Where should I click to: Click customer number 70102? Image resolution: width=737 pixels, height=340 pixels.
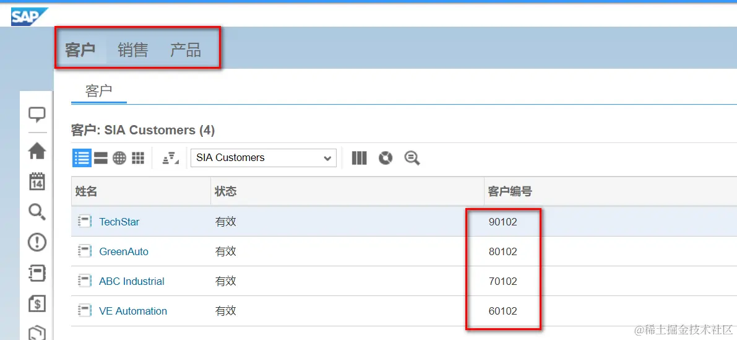[x=503, y=281]
